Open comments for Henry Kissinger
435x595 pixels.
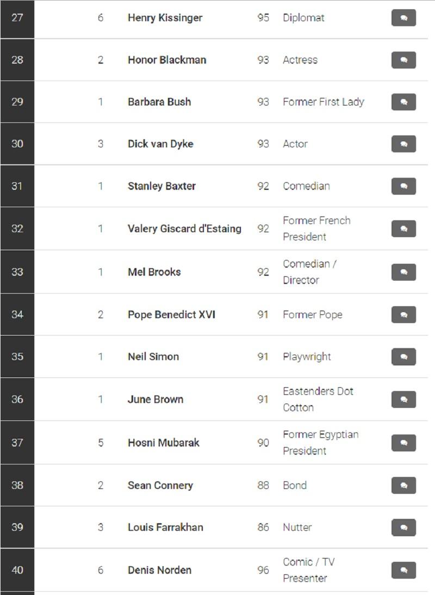(x=403, y=18)
